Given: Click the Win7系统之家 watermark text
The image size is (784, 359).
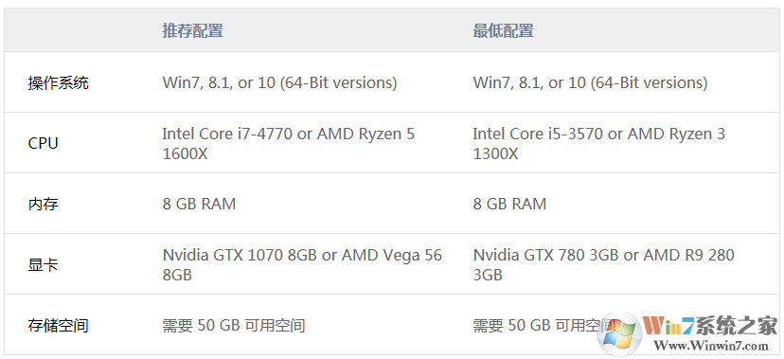Looking at the screenshot, I should coord(710,326).
